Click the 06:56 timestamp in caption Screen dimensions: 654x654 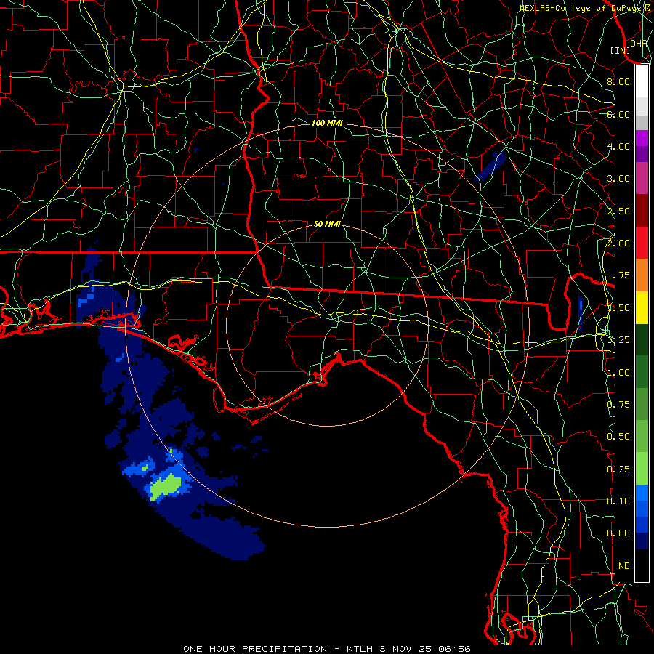tap(456, 649)
